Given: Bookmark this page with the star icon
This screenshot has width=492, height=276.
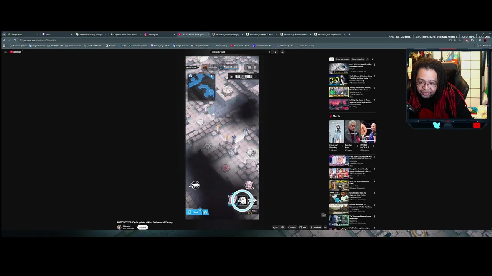Looking at the screenshot, I should click(x=460, y=40).
